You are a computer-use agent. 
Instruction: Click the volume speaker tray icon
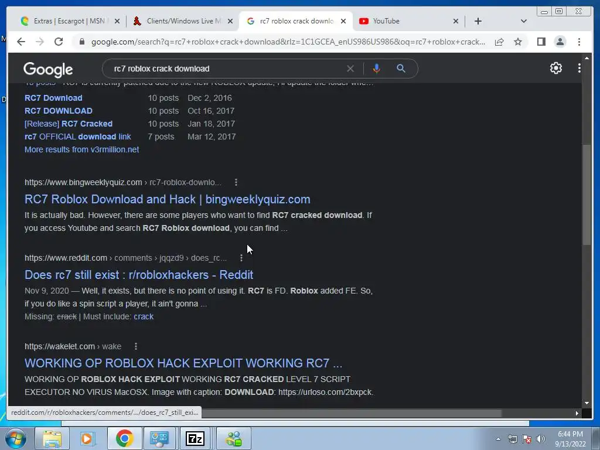pyautogui.click(x=541, y=439)
